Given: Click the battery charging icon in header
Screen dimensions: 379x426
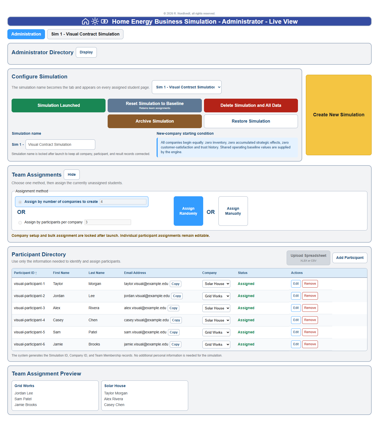Looking at the screenshot, I should pyautogui.click(x=104, y=22).
